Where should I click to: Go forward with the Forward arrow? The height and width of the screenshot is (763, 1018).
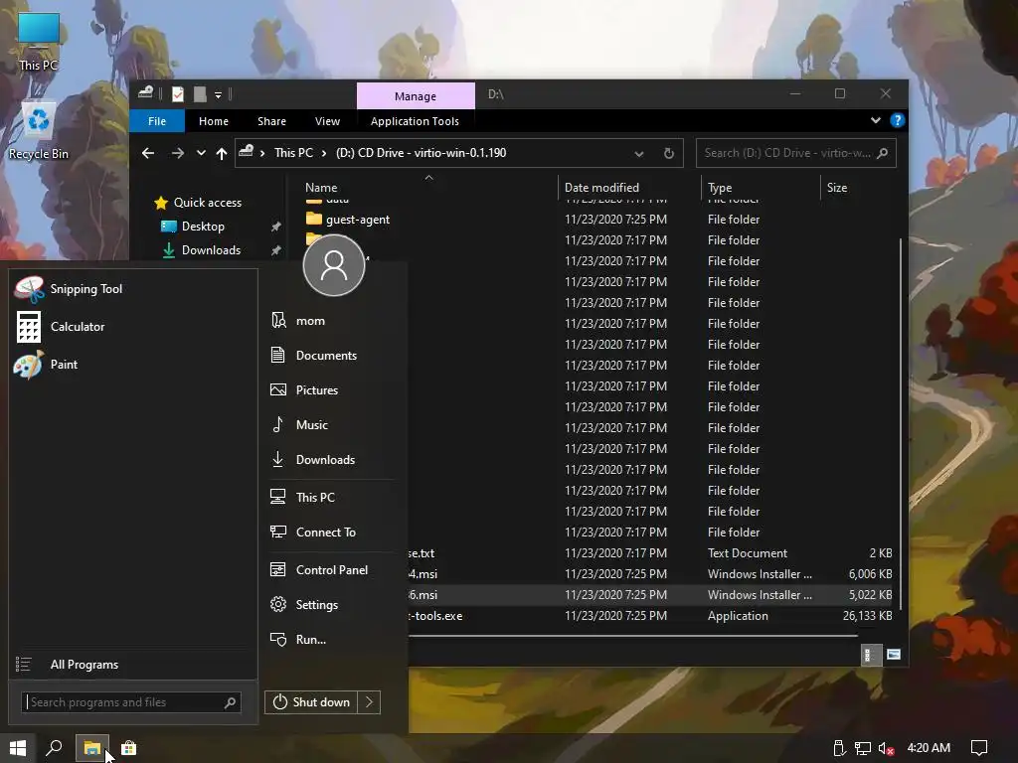[x=177, y=153]
